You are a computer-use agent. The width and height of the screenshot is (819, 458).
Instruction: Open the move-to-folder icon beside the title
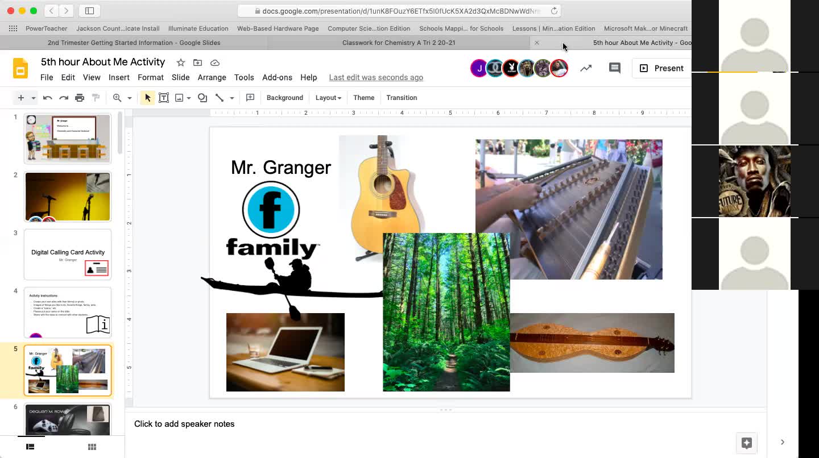pyautogui.click(x=197, y=63)
